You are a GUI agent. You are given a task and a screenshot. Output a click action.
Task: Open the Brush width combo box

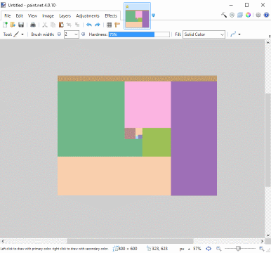pos(72,34)
